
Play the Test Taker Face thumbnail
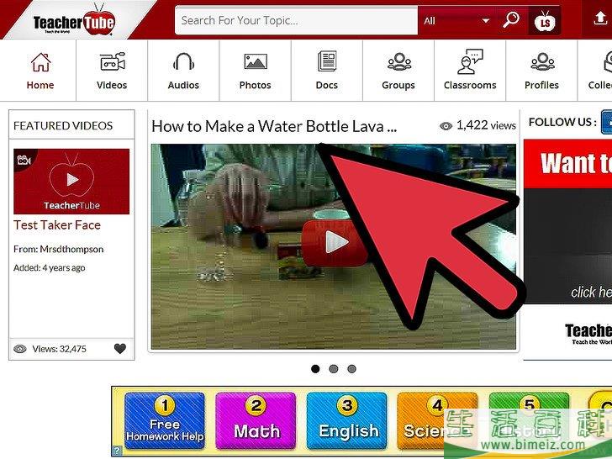pos(71,181)
